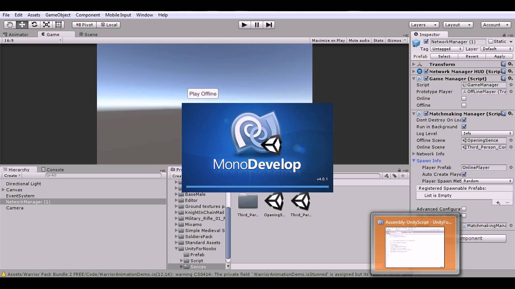
Task: Open the Assets menu
Action: 34,15
